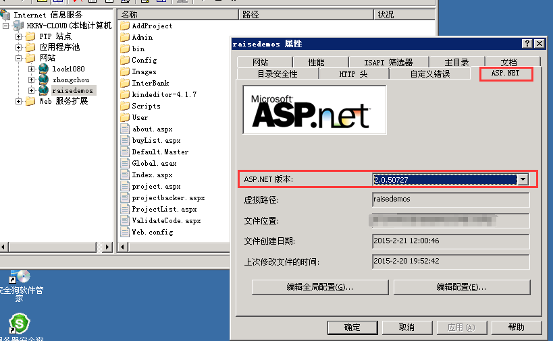The image size is (553, 341).
Task: Switch to the 网站 tab
Action: (x=260, y=62)
